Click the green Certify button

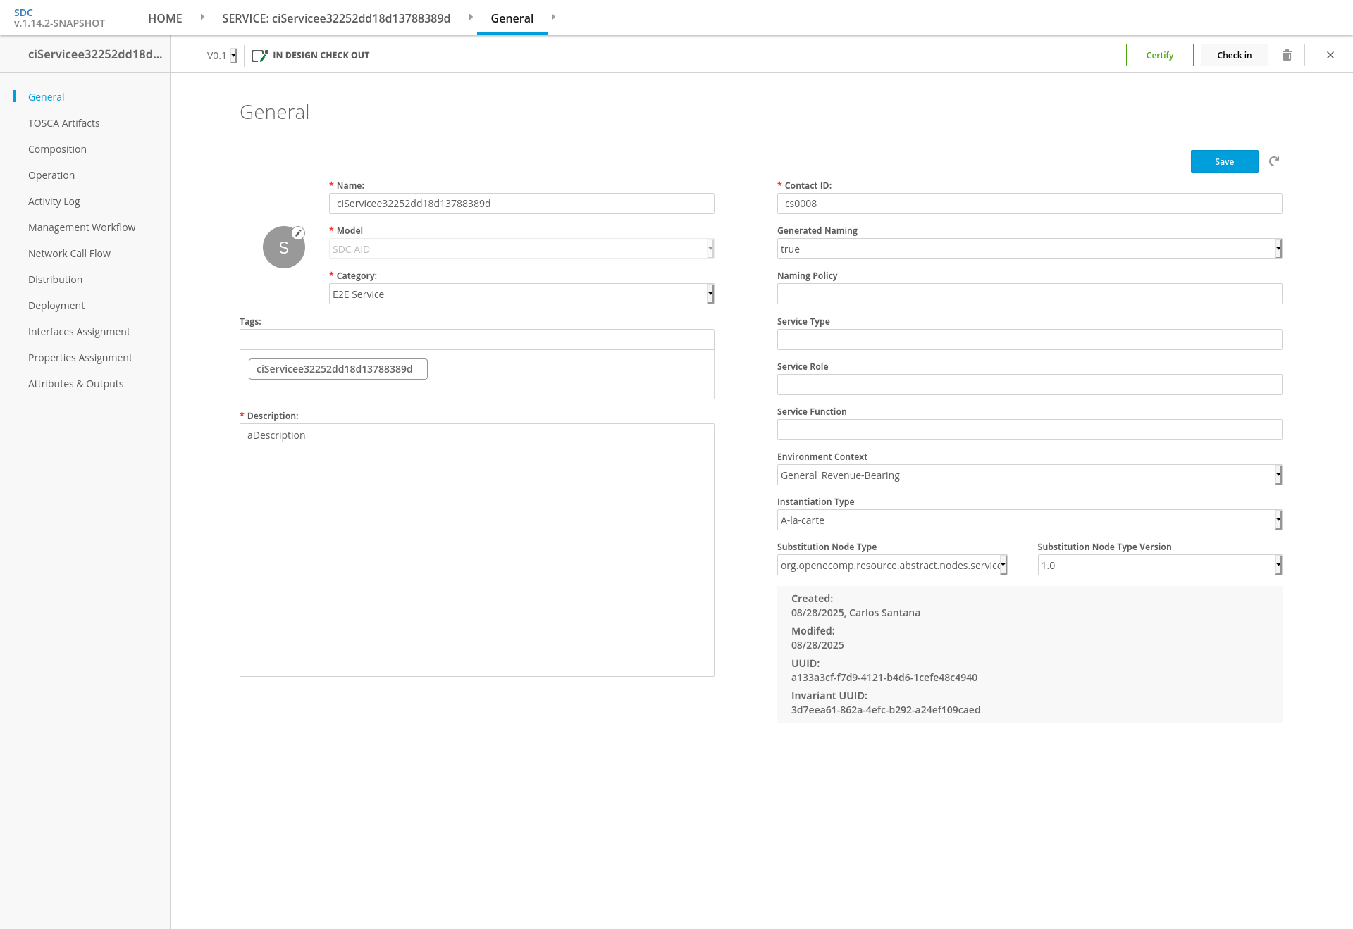1159,55
